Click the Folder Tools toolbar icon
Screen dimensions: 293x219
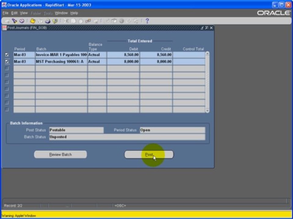[x=136, y=21]
